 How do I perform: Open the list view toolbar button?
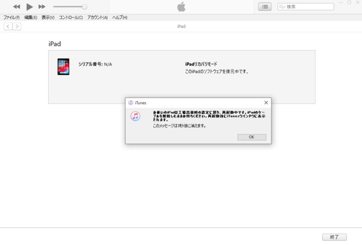(x=265, y=7)
